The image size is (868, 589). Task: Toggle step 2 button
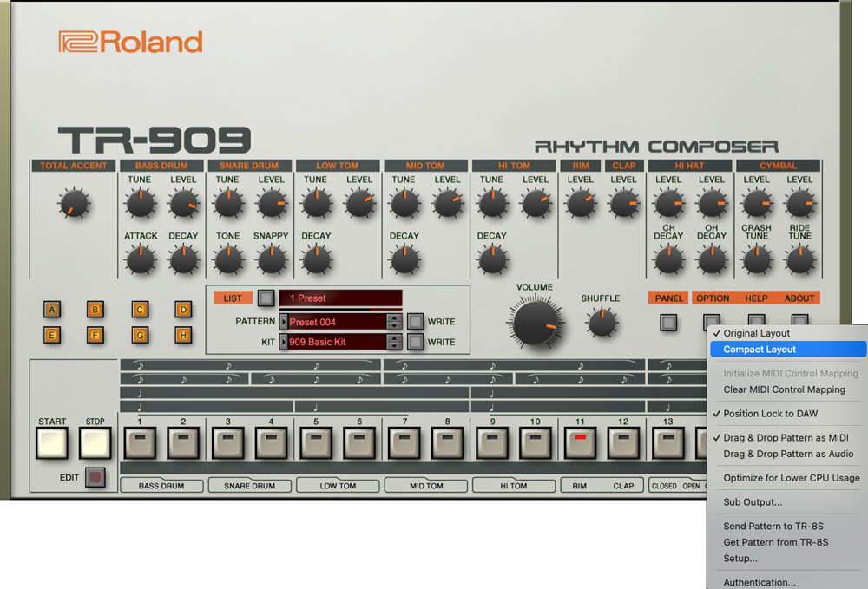(183, 443)
